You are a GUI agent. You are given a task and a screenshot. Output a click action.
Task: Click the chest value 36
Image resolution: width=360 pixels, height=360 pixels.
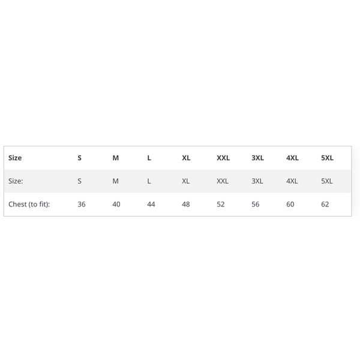pyautogui.click(x=82, y=204)
